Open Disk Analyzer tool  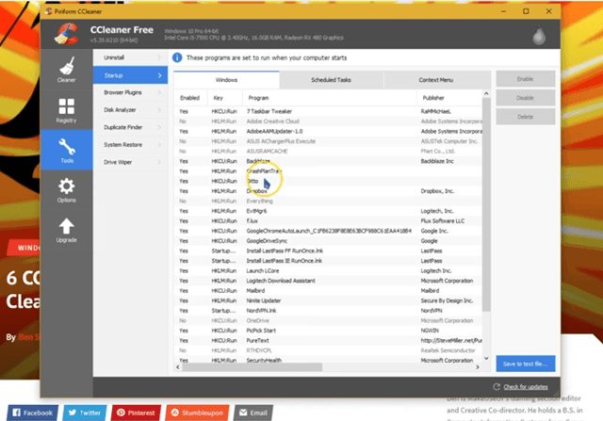pos(130,110)
